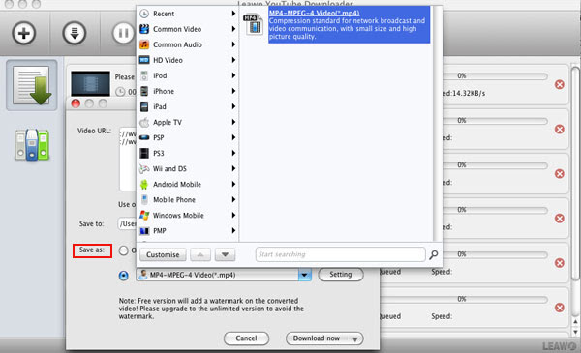Open the MP4-MPEG-4 Video format dropdown
This screenshot has width=581, height=353.
pos(305,275)
